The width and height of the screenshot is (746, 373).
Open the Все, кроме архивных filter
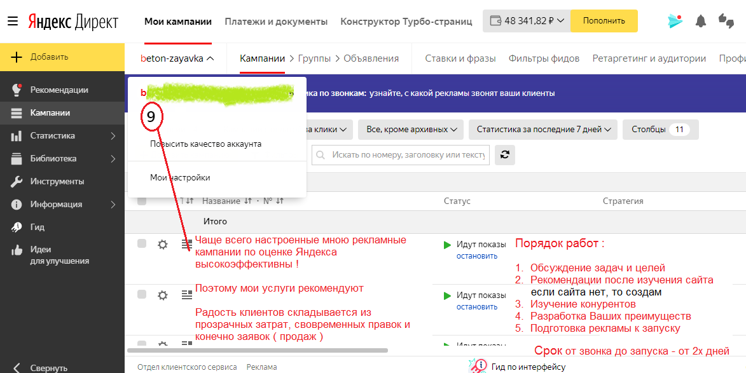pos(412,129)
